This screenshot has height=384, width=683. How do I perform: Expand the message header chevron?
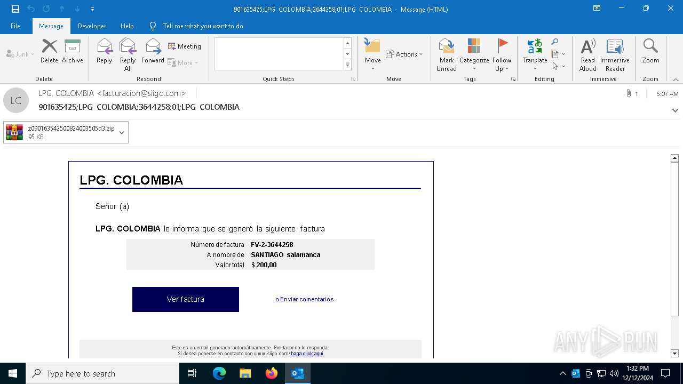click(675, 110)
